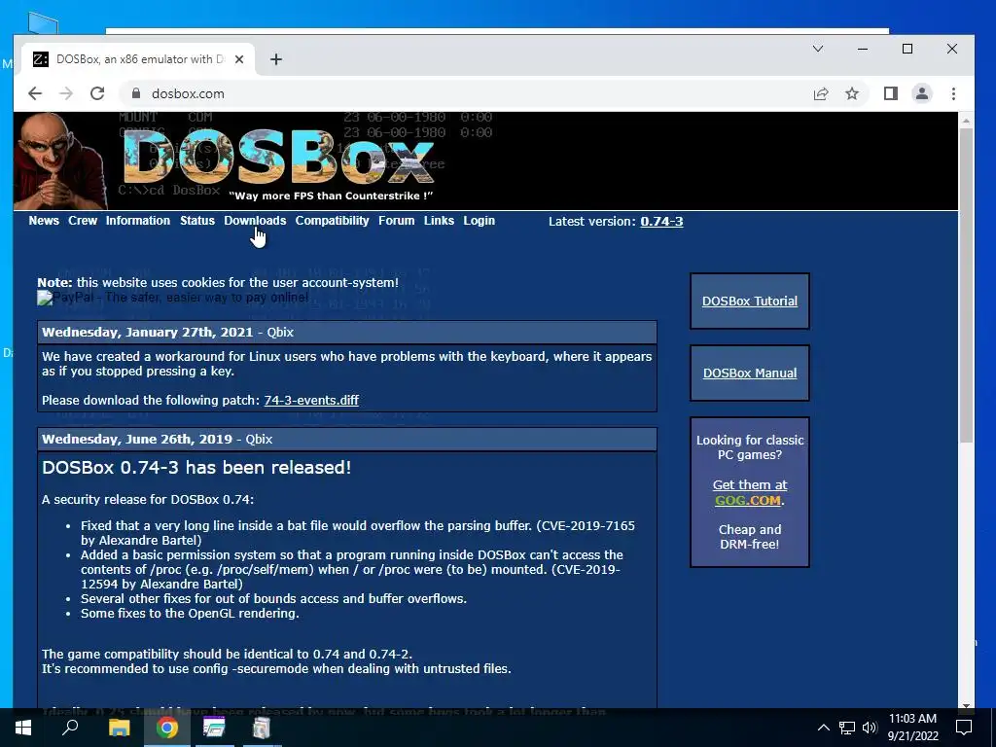This screenshot has height=747, width=996.
Task: Open the Links page
Action: [439, 221]
